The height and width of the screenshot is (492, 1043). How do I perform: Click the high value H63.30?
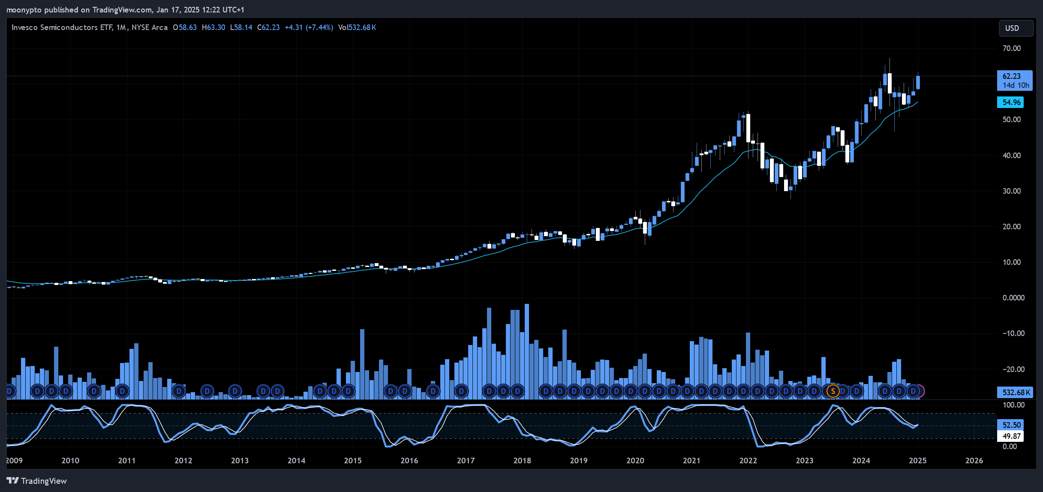(213, 27)
